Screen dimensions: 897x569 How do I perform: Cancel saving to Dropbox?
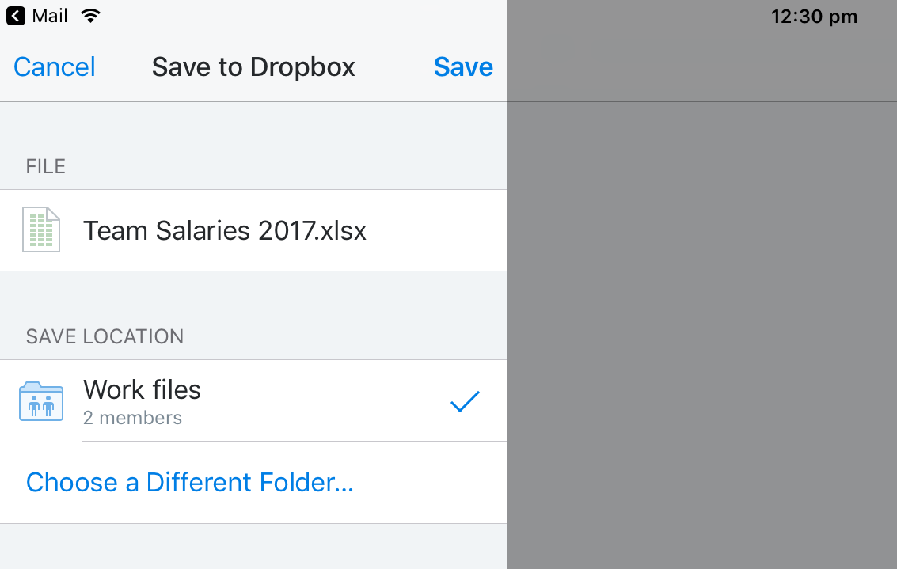coord(55,67)
